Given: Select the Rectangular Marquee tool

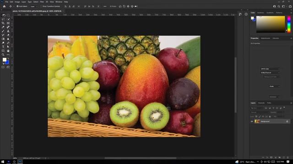Looking at the screenshot, I should pos(8,15).
